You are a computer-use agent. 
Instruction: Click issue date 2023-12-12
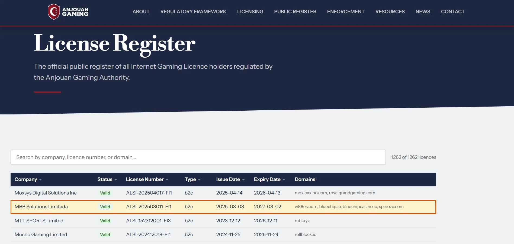[x=228, y=221]
